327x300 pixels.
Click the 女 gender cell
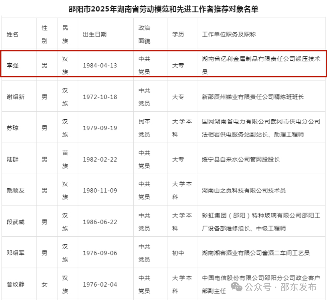(45, 284)
